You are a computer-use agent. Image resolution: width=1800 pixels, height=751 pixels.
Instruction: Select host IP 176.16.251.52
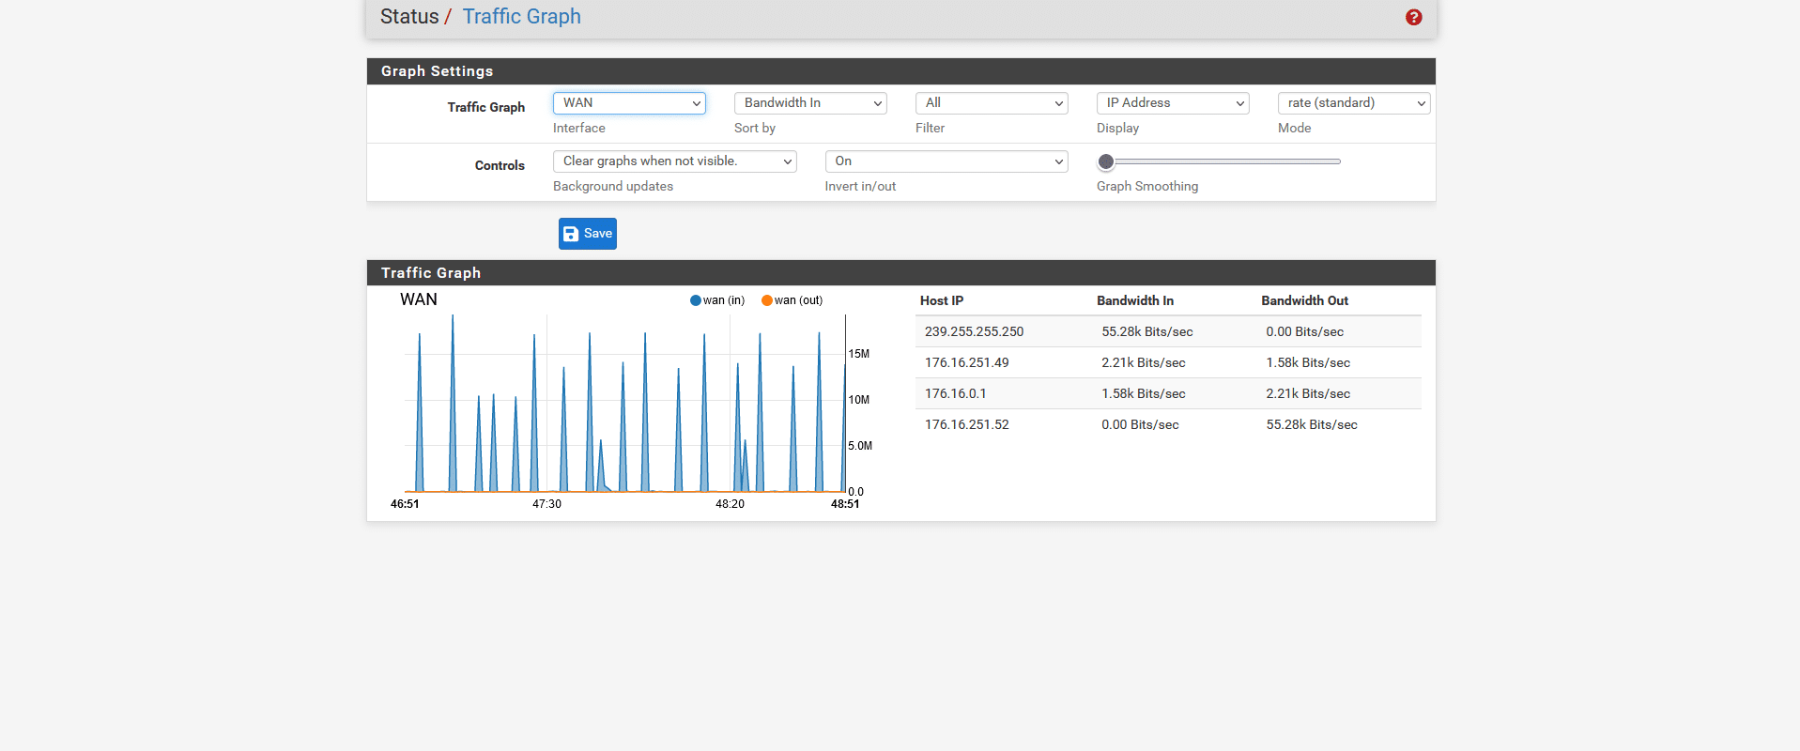967,424
